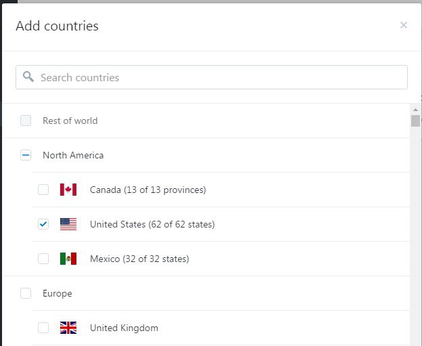Click the United Kingdom flag icon
The image size is (422, 346).
click(68, 328)
